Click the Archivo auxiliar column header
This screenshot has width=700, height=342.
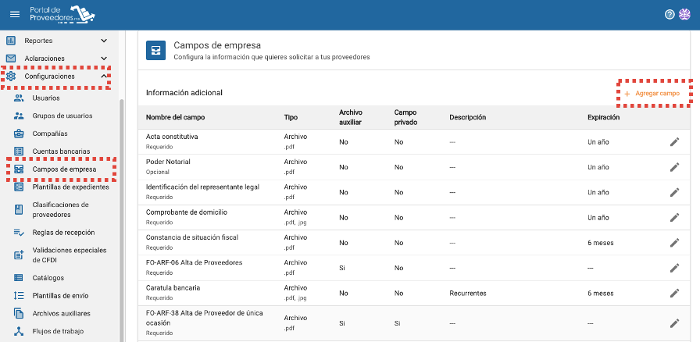[351, 117]
